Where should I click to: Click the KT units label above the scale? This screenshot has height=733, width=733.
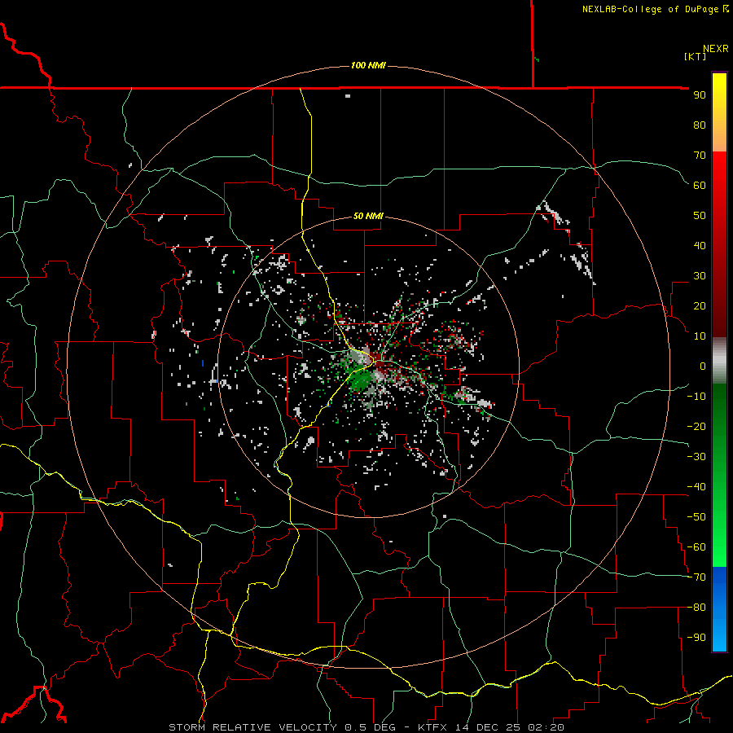pos(696,56)
